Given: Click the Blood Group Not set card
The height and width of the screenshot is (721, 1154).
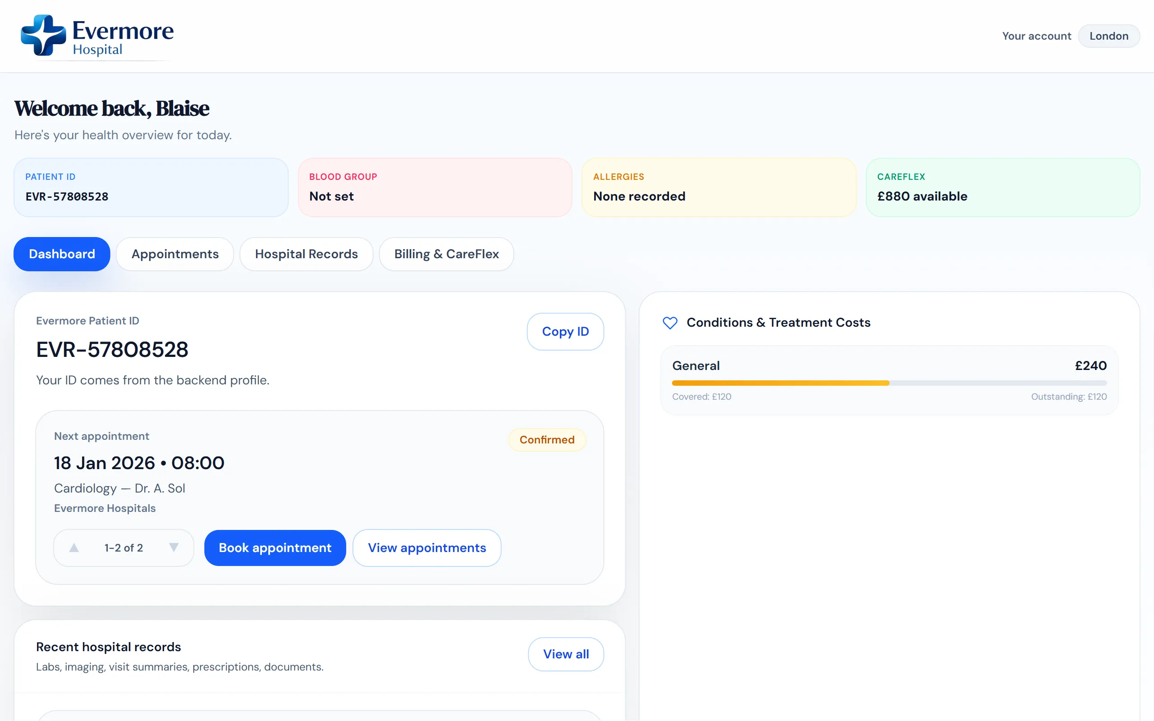Looking at the screenshot, I should [x=435, y=187].
